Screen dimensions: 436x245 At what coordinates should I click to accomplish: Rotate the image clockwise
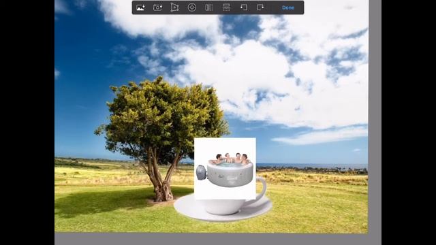point(260,7)
